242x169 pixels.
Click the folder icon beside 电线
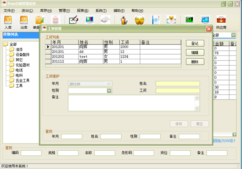[x=12, y=70]
